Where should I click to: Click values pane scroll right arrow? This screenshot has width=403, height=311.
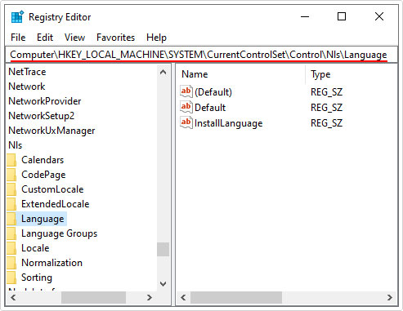(x=390, y=297)
